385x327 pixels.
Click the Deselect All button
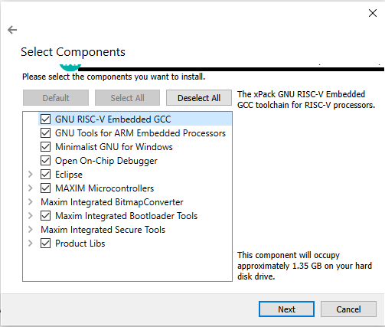tap(199, 98)
